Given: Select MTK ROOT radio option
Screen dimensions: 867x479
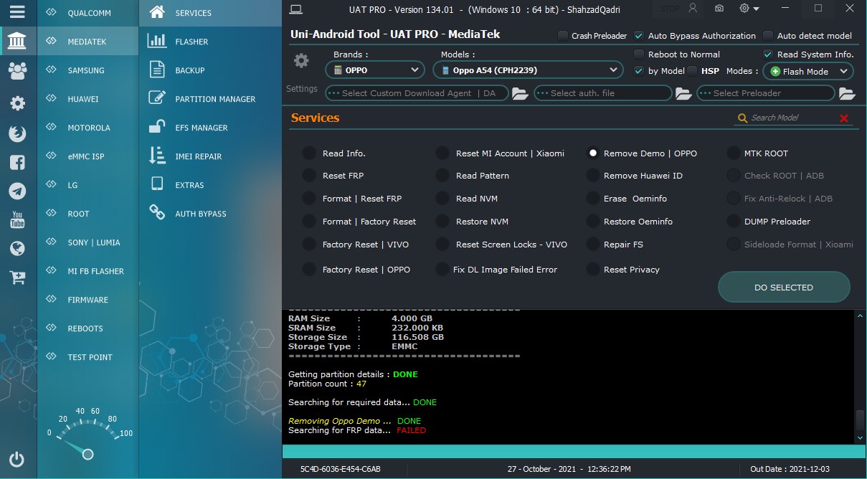Looking at the screenshot, I should click(733, 153).
